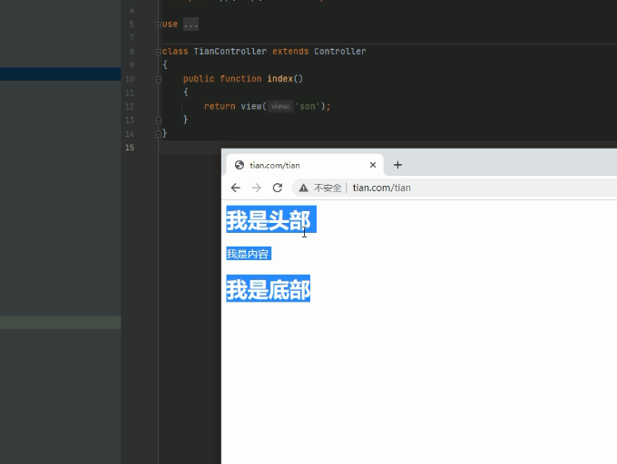Viewport: 617px width, 464px height.
Task: Collapse the TianController class fold marker
Action: coord(159,52)
